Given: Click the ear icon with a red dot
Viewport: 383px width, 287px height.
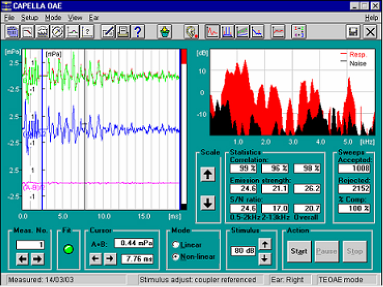Looking at the screenshot, I should (x=191, y=32).
